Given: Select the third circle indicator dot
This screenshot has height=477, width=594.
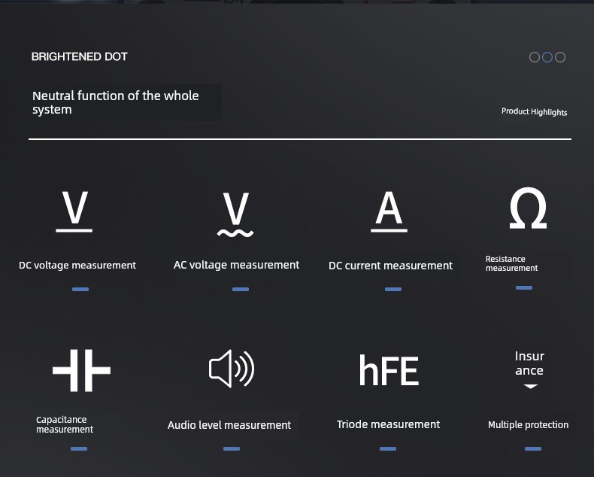Looking at the screenshot, I should tap(560, 57).
